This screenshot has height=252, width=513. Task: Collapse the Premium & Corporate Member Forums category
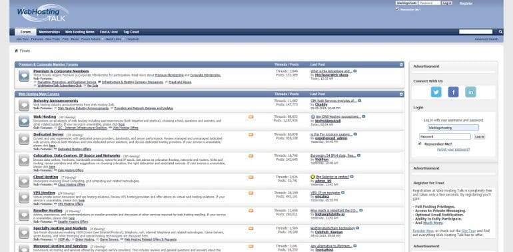401,64
